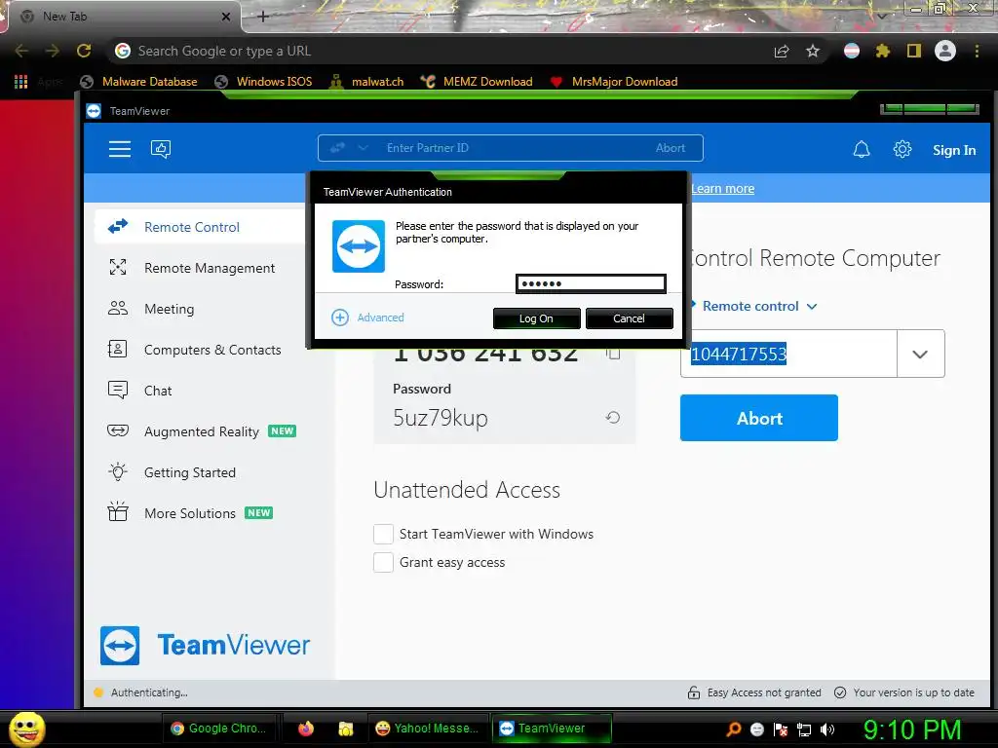Enable Start TeamViewer with Windows
The image size is (998, 748).
coord(383,534)
